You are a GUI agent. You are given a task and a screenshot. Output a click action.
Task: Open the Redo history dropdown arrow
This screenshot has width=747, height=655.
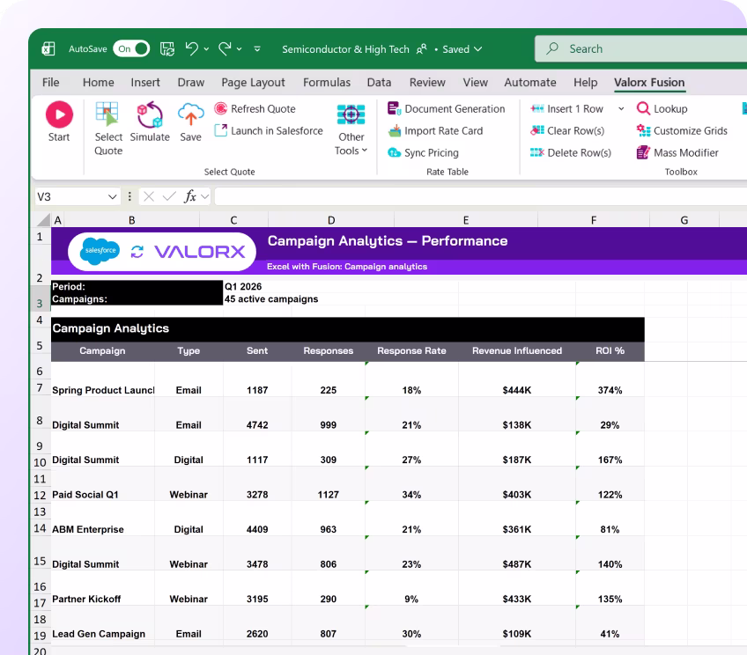point(239,48)
